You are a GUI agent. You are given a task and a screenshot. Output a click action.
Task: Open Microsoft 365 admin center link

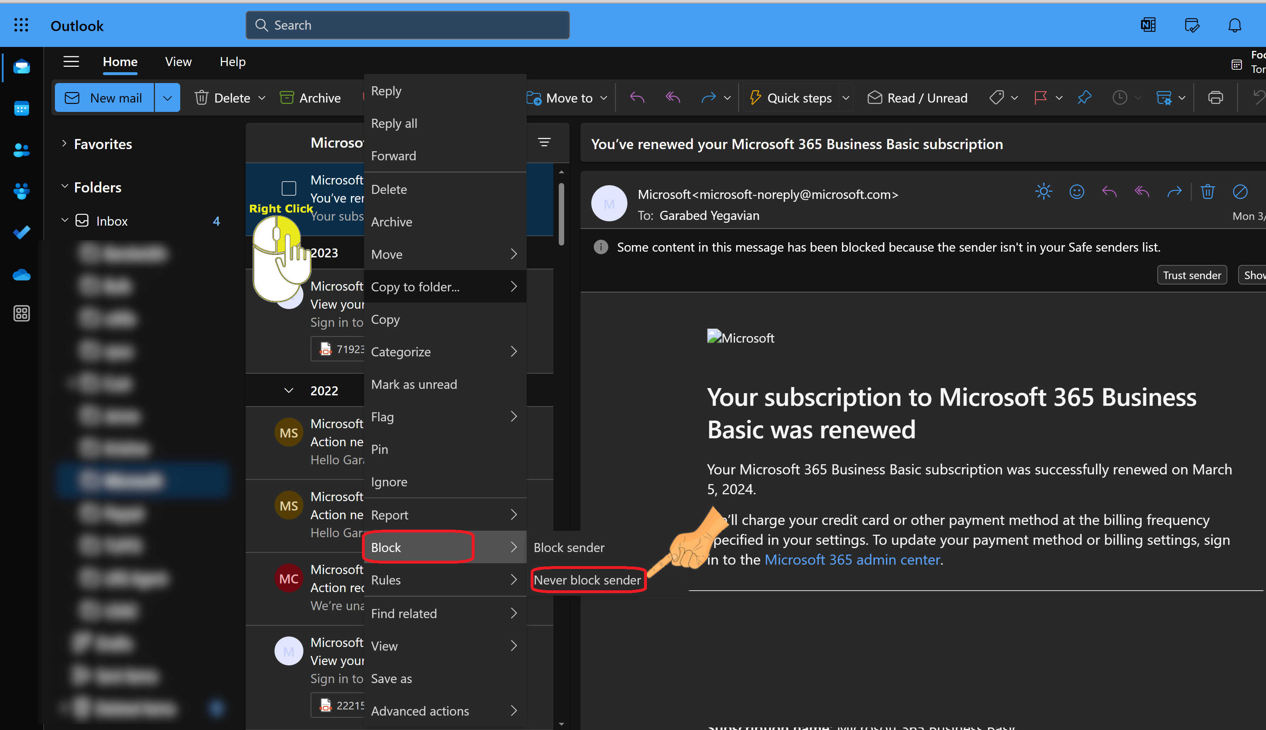(852, 560)
